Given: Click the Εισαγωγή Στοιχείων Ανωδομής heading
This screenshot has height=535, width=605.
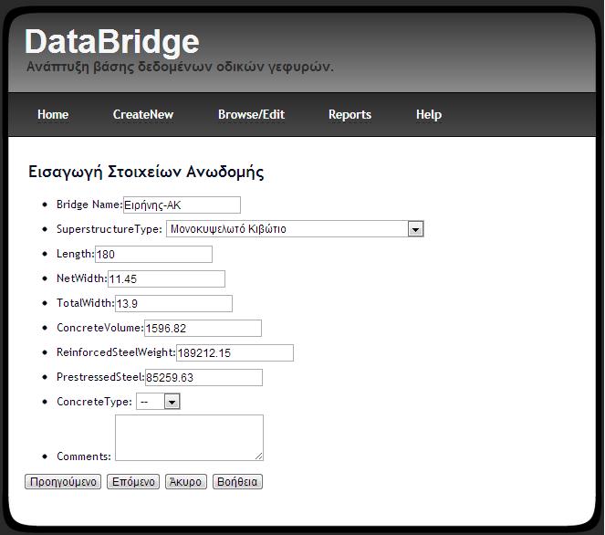Looking at the screenshot, I should click(146, 173).
